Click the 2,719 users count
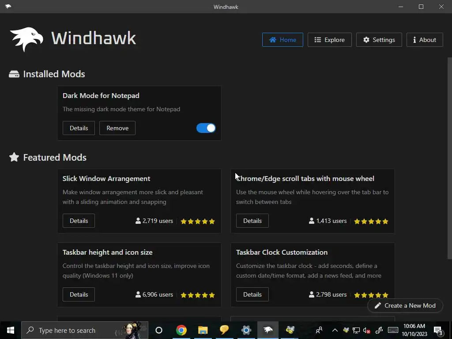The width and height of the screenshot is (452, 339). tap(154, 221)
